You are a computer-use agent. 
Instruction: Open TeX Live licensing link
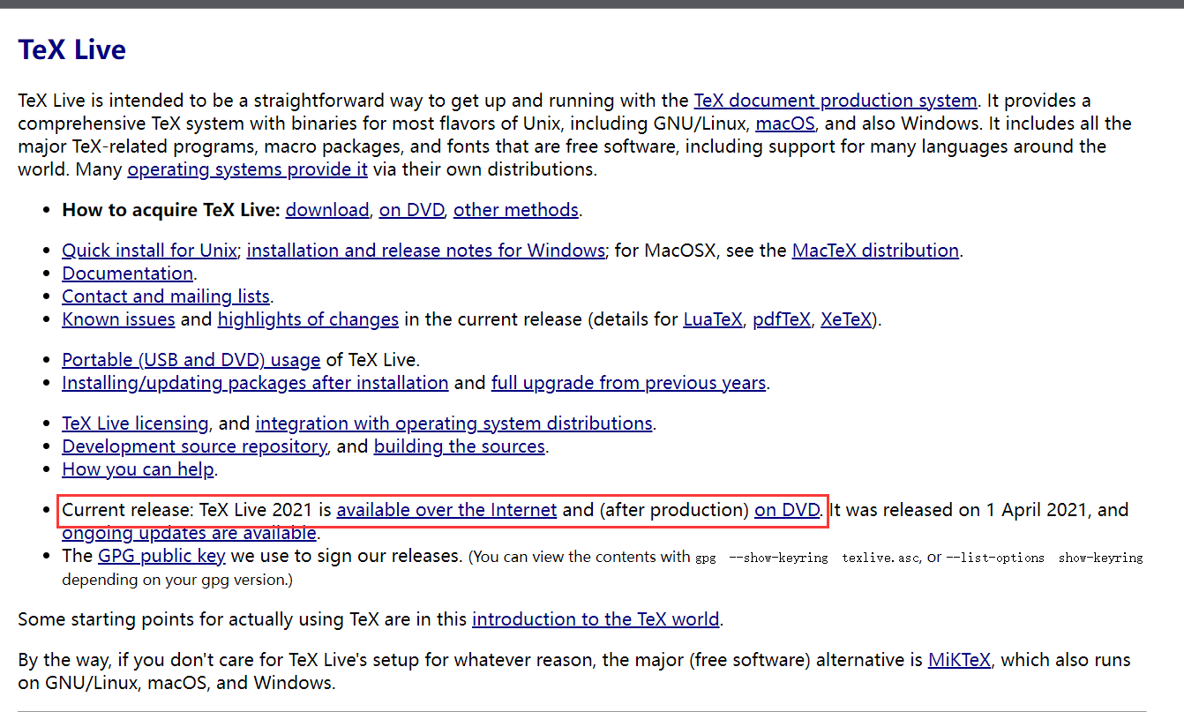click(x=135, y=423)
